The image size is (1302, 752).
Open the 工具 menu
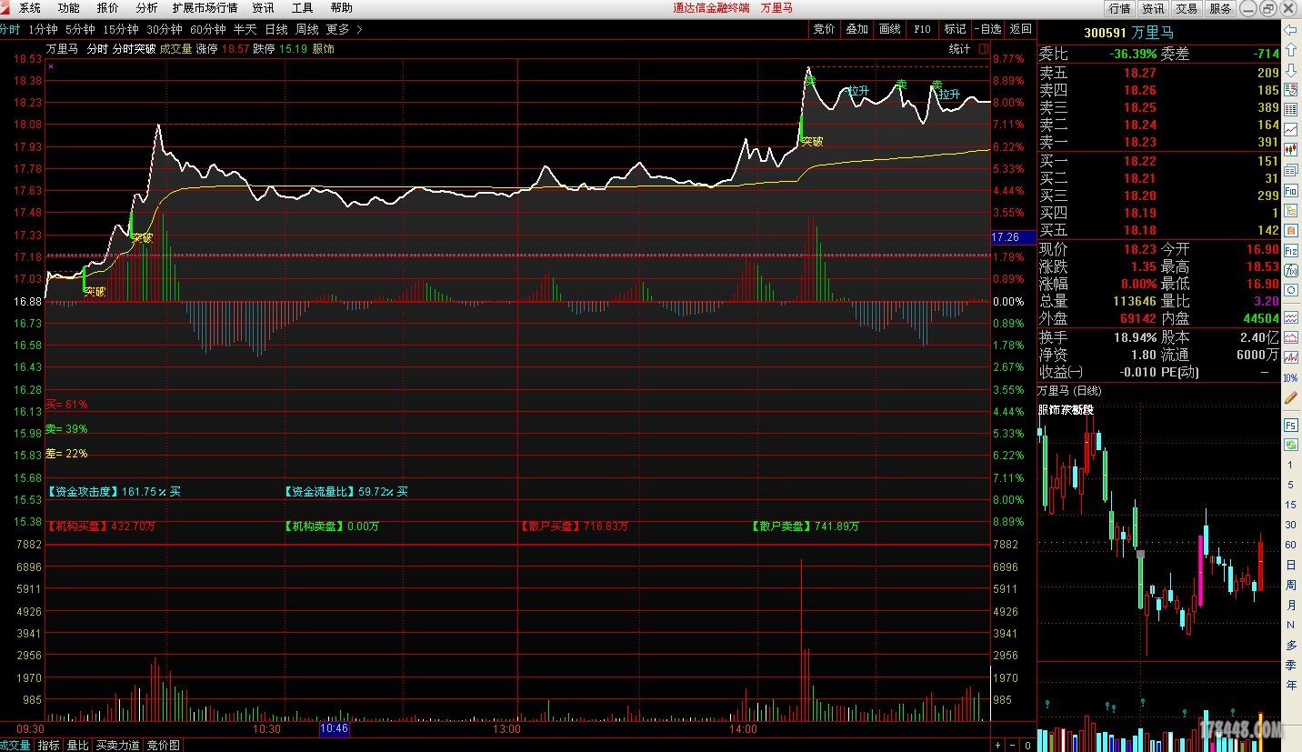pyautogui.click(x=302, y=8)
